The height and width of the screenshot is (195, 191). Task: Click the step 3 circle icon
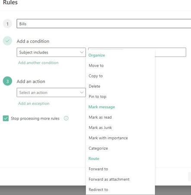pyautogui.click(x=7, y=81)
